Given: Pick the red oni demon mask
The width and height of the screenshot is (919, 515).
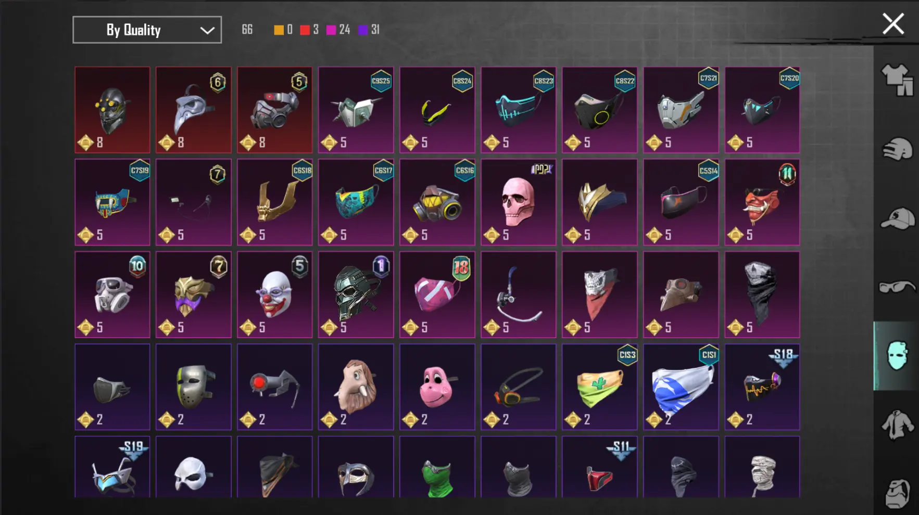Looking at the screenshot, I should 762,202.
